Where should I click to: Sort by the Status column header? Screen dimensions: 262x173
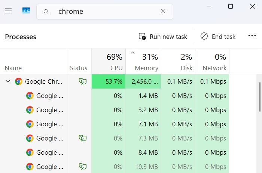coord(79,61)
